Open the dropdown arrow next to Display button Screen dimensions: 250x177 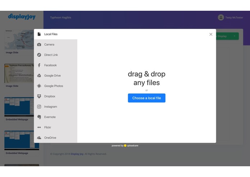235,36
